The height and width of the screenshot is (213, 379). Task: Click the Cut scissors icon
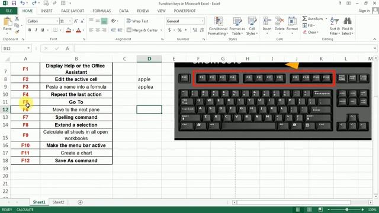pyautogui.click(x=17, y=18)
